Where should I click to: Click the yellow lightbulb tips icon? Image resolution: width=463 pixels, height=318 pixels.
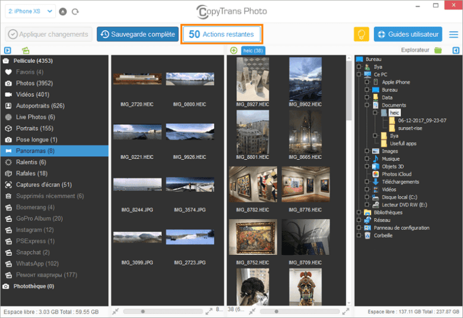pyautogui.click(x=361, y=34)
